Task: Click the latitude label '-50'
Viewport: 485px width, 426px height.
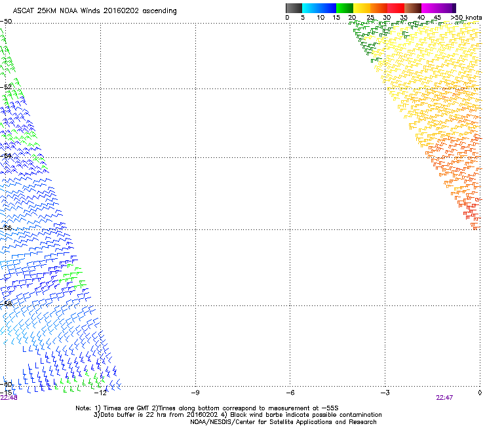Action: coord(6,22)
